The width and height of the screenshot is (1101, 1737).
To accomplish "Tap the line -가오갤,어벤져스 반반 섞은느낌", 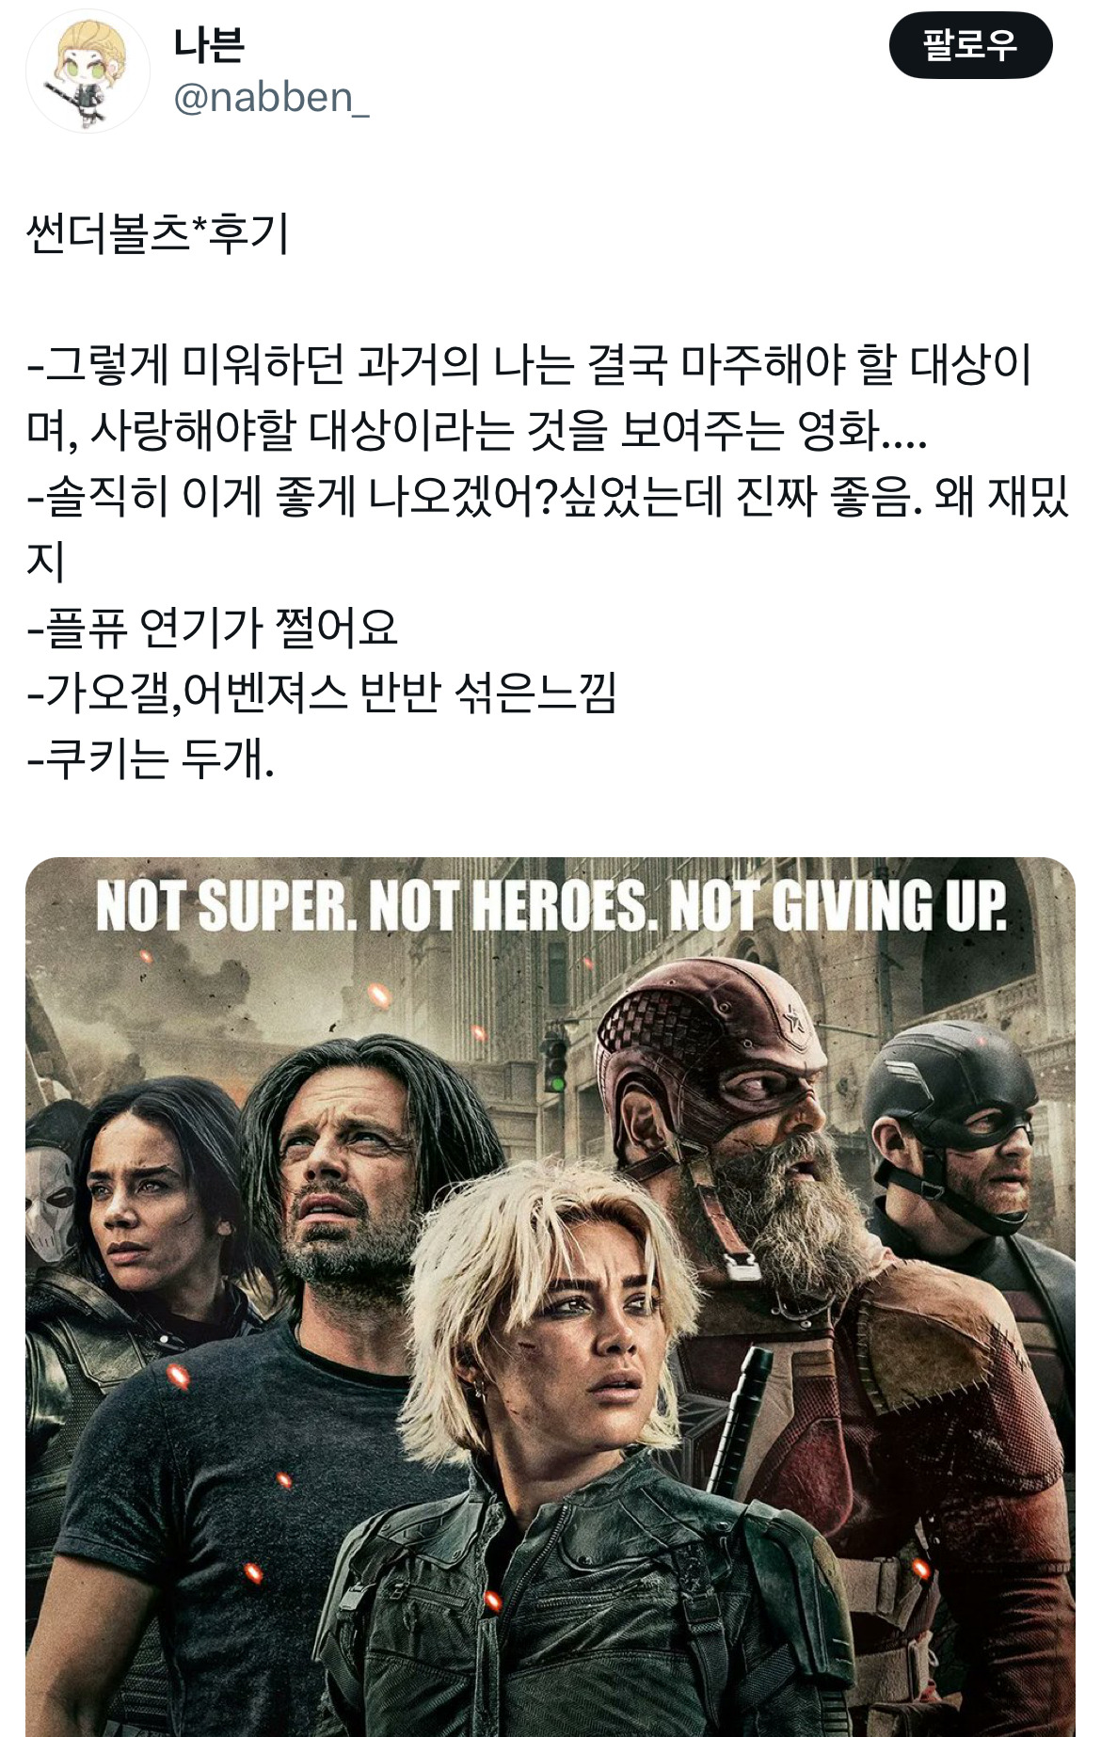I will tap(322, 693).
